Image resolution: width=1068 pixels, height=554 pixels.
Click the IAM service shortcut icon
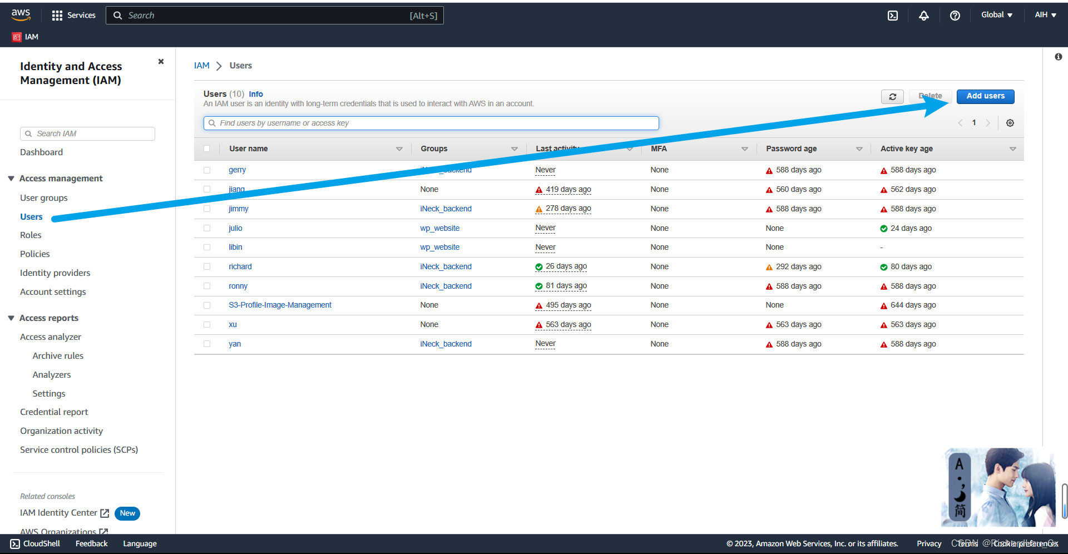point(17,37)
